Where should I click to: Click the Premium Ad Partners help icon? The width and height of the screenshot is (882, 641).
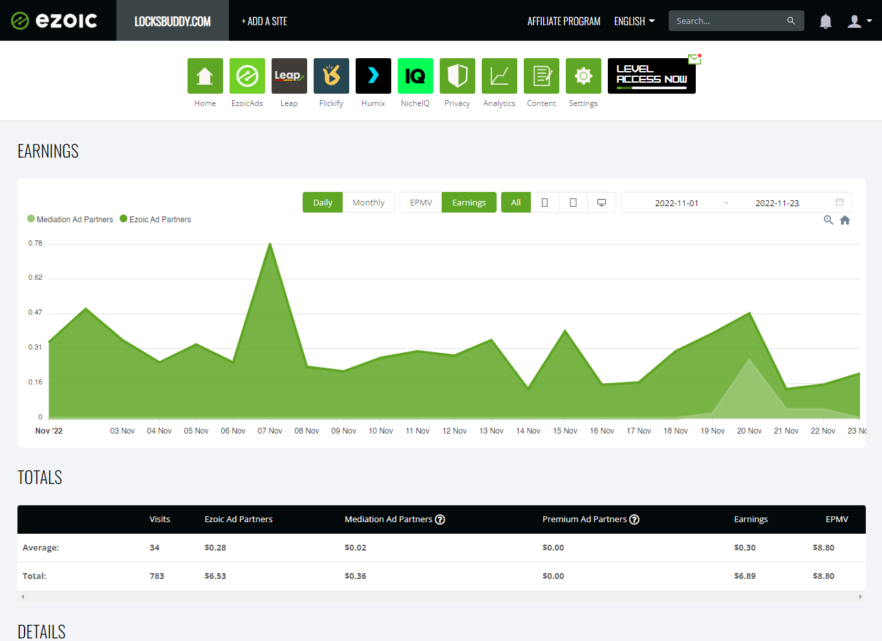coord(634,520)
